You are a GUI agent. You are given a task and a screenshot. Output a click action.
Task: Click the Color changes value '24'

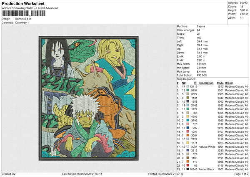click(198, 30)
